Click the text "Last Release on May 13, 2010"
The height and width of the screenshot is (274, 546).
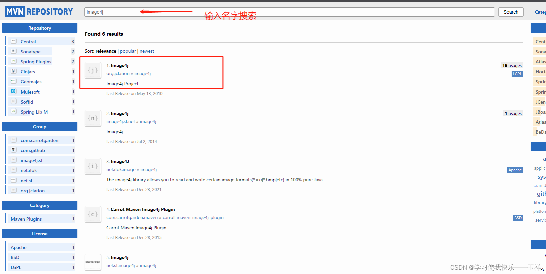point(134,93)
